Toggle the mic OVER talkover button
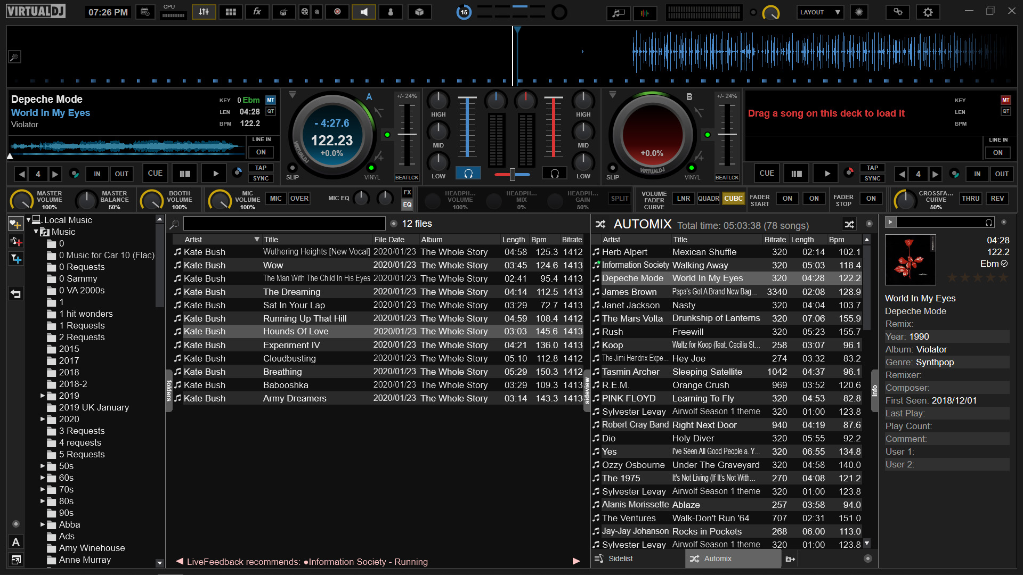 [x=299, y=199]
